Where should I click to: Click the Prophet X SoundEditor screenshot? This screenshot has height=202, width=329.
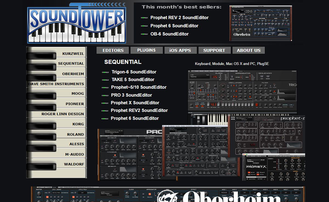(x=274, y=167)
